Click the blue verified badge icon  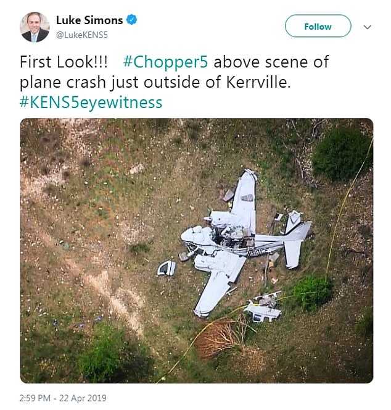pyautogui.click(x=131, y=20)
